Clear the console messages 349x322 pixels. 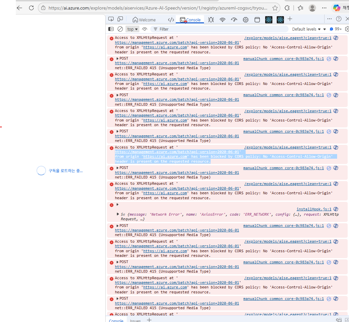coord(120,29)
